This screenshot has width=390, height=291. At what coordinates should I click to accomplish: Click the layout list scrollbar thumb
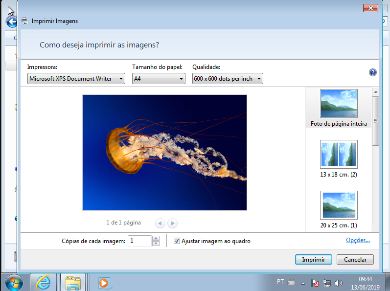[376, 121]
